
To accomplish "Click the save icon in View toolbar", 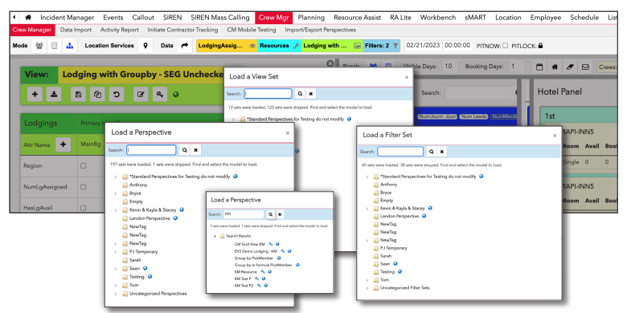I will [79, 95].
